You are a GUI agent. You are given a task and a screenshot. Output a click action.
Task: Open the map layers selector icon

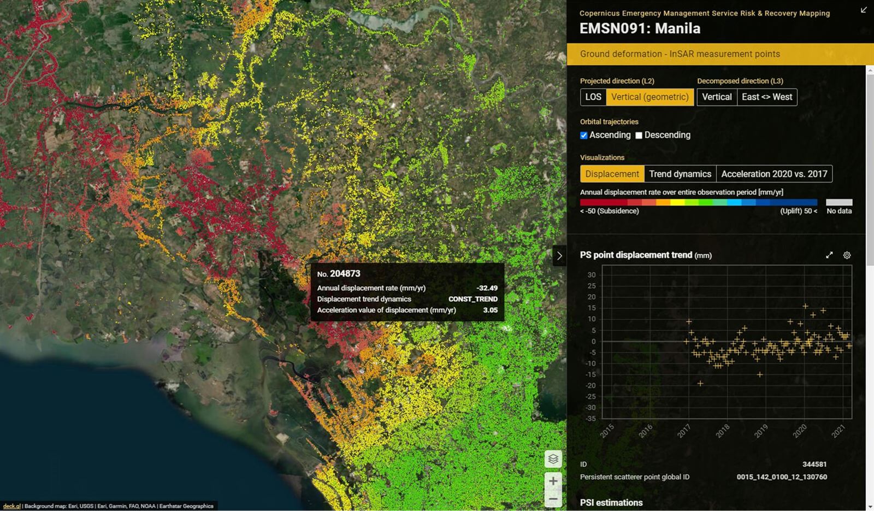(553, 459)
